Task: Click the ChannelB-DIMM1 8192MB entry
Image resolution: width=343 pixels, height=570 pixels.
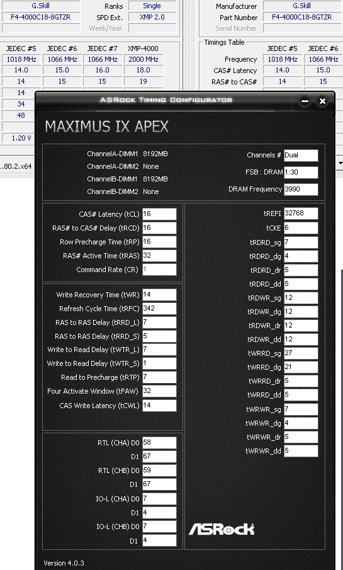Action: click(127, 179)
